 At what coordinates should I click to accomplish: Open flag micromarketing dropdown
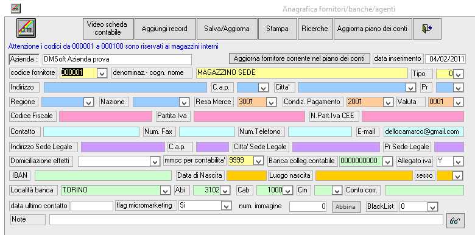point(226,206)
